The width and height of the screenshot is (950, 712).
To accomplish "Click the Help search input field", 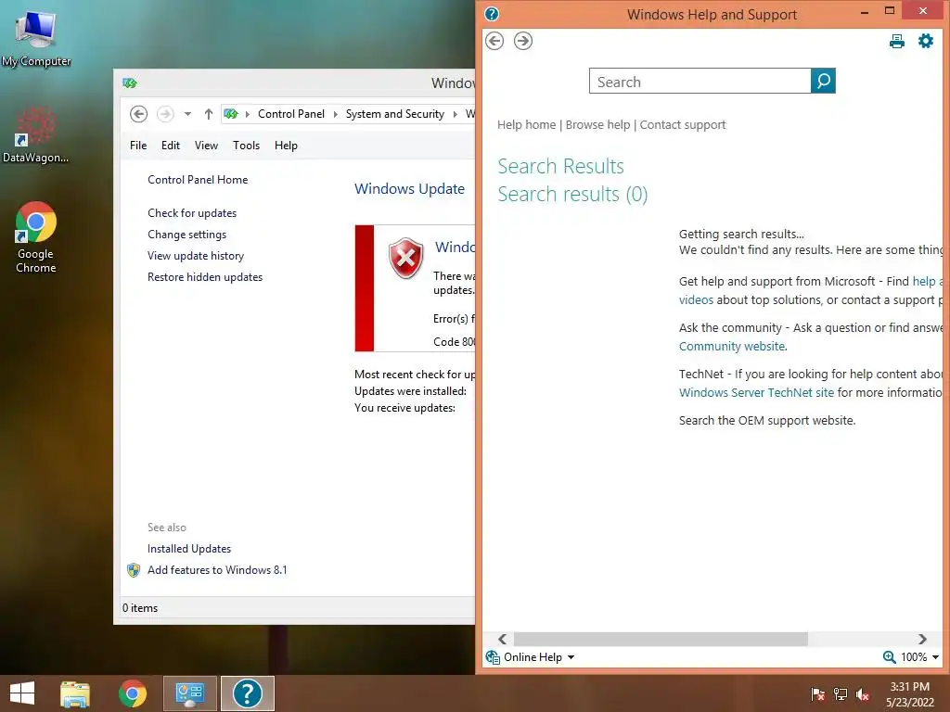I will pyautogui.click(x=700, y=82).
